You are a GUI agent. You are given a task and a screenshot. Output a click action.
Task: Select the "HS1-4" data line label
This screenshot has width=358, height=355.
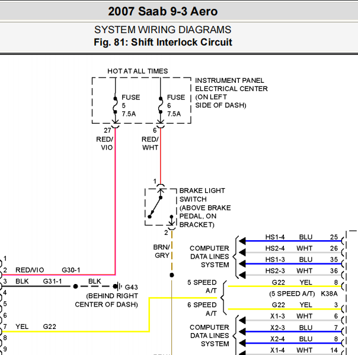(x=275, y=237)
